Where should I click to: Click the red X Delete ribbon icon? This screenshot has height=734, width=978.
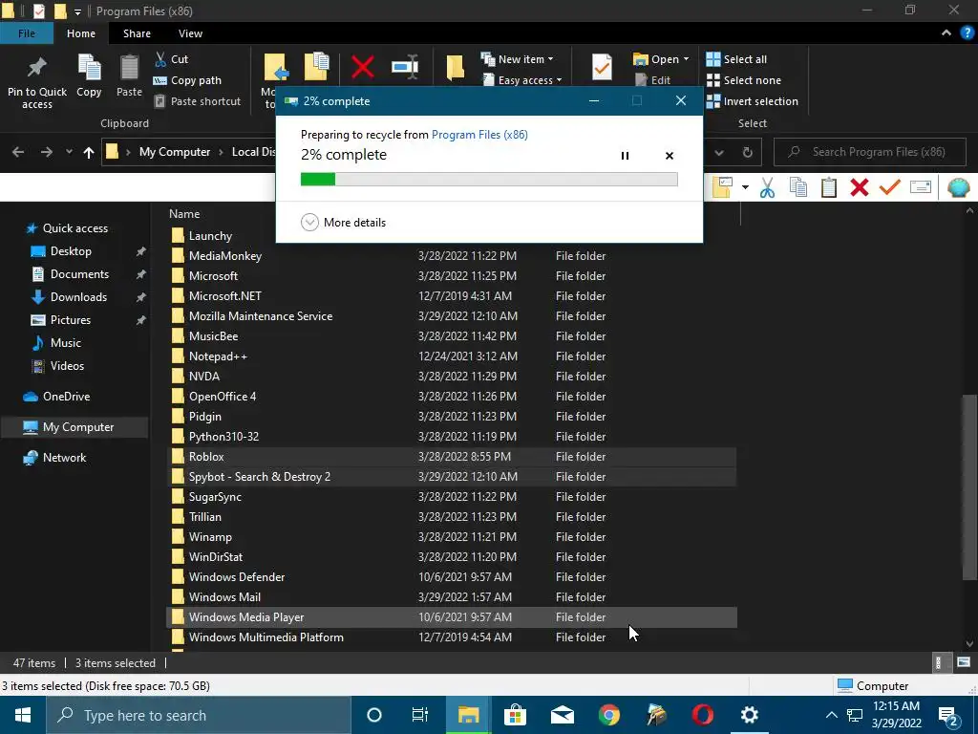362,66
